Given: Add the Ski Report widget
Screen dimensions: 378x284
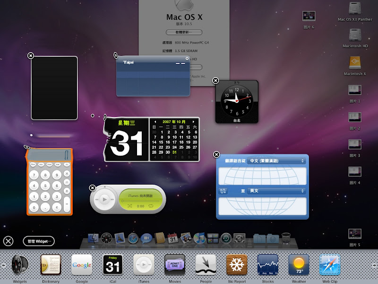Looking at the screenshot, I should 237,265.
